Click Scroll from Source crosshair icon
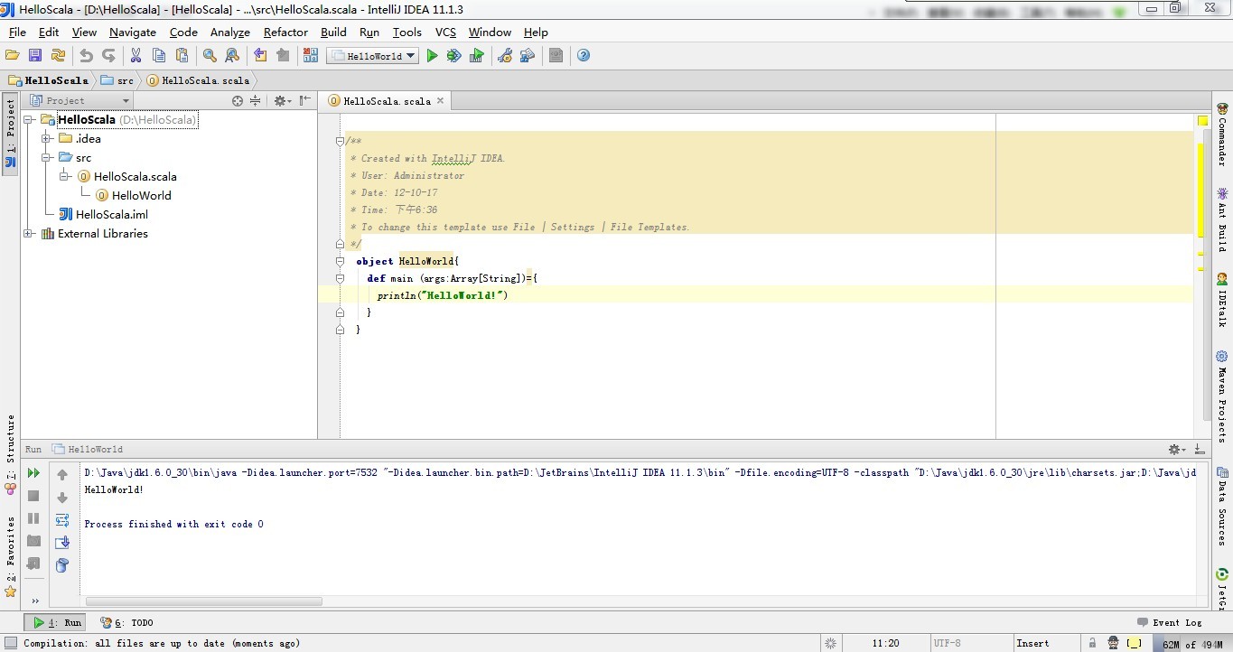 tap(238, 101)
